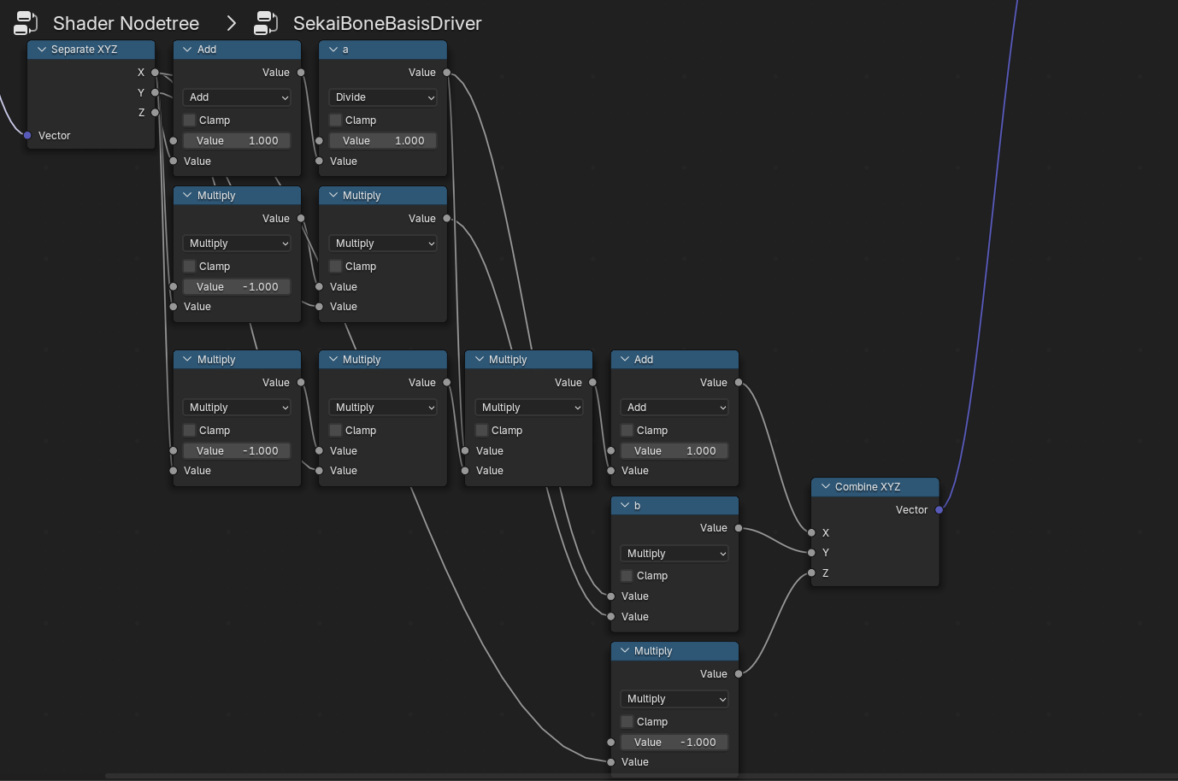1178x781 pixels.
Task: Click the Shader Nodetree breadcrumb icon
Action: point(26,23)
